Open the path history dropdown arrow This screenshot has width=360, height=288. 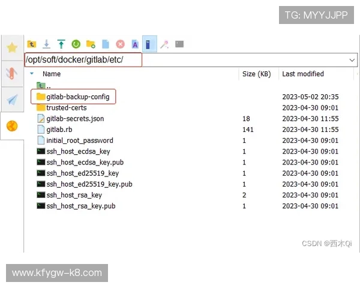[x=352, y=61]
